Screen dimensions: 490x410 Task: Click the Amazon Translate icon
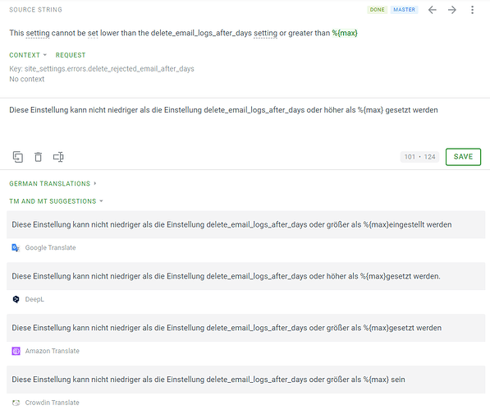pos(16,351)
